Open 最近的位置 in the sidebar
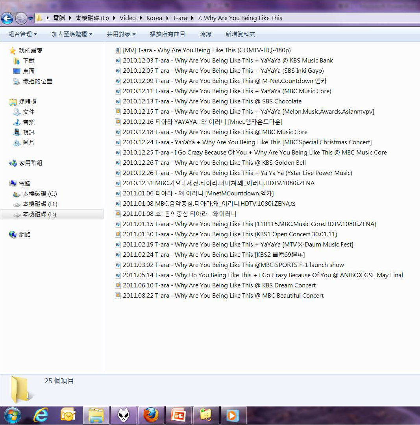The image size is (420, 425). 37,81
